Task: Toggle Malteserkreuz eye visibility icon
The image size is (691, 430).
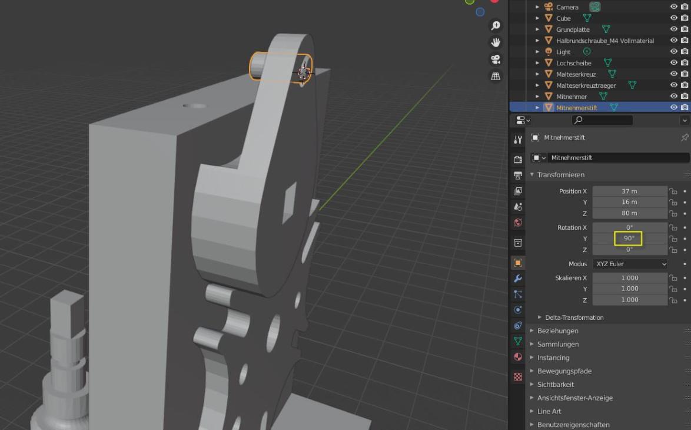Action: (673, 74)
